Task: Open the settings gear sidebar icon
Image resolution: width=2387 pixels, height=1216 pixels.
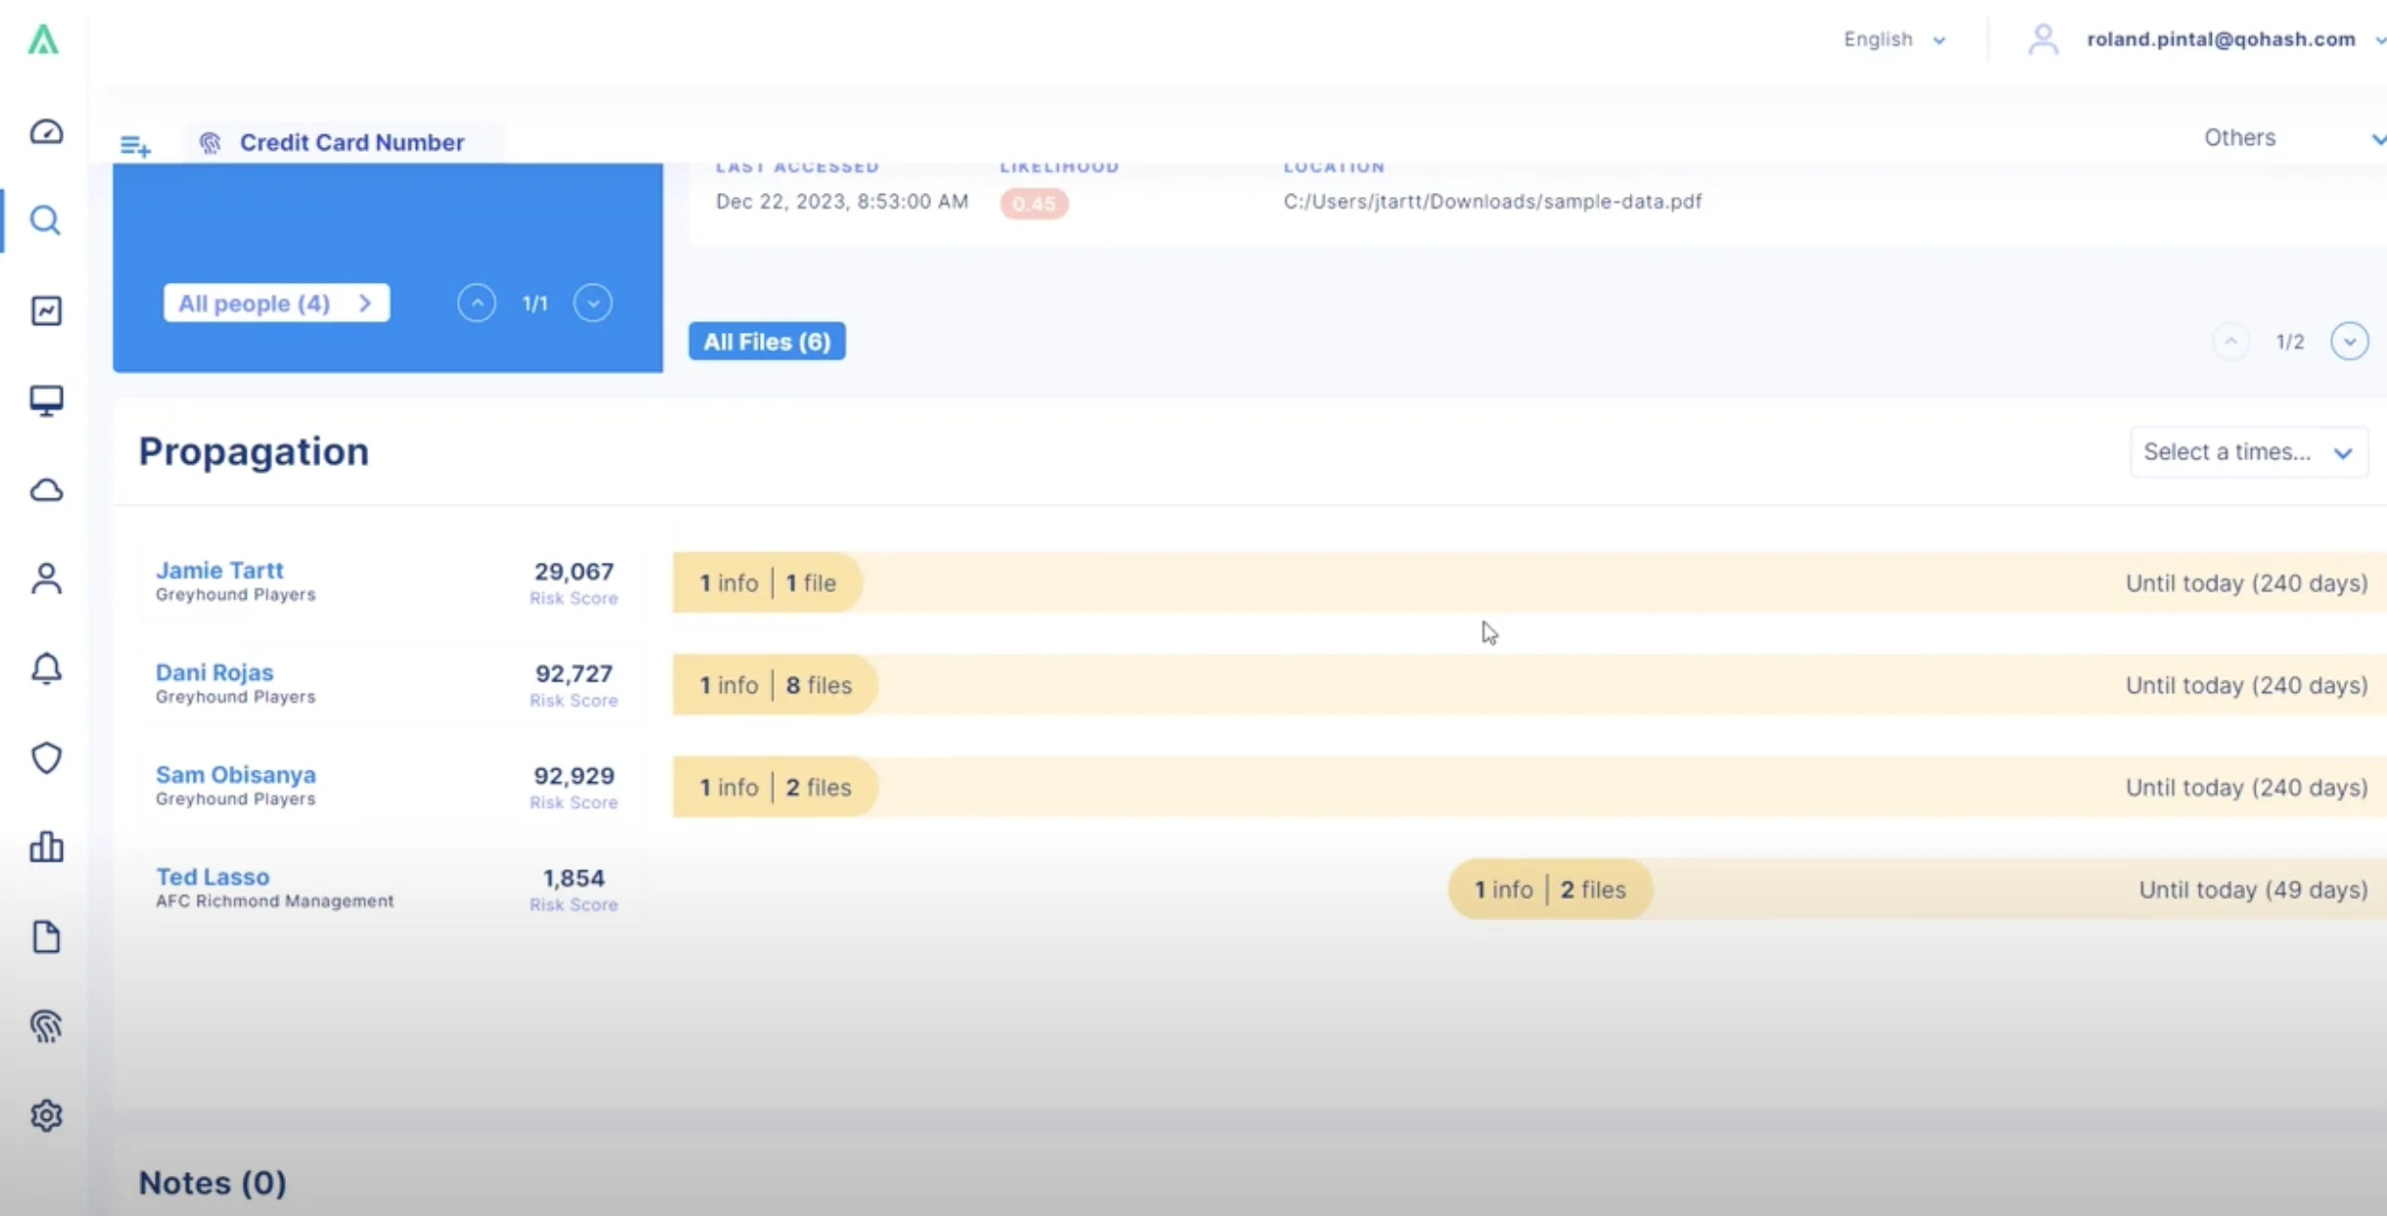Action: [46, 1115]
